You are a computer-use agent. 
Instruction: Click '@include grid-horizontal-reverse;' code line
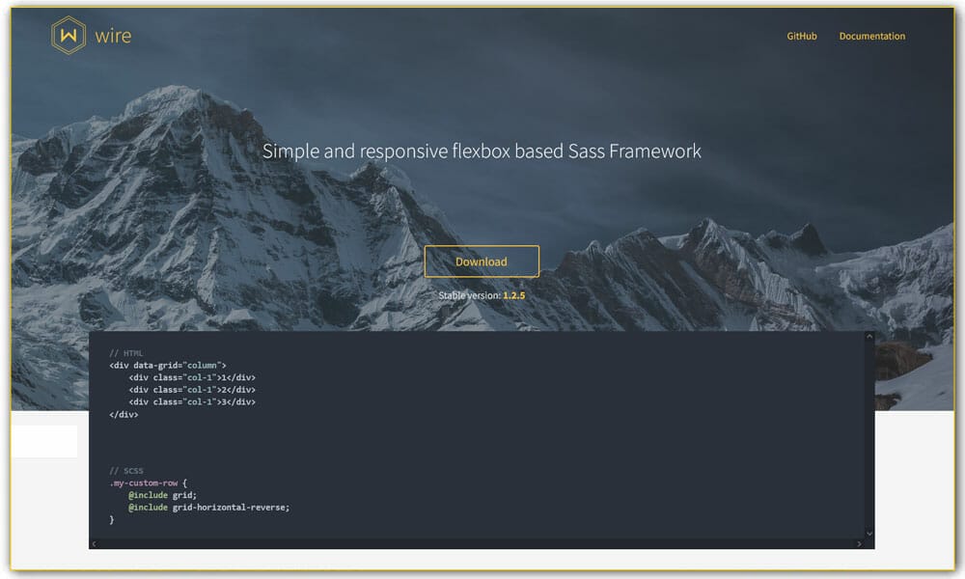click(x=208, y=507)
